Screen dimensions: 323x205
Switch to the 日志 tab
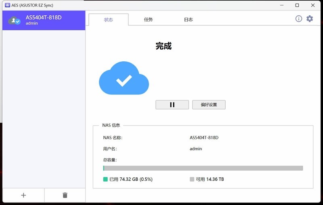tap(188, 19)
